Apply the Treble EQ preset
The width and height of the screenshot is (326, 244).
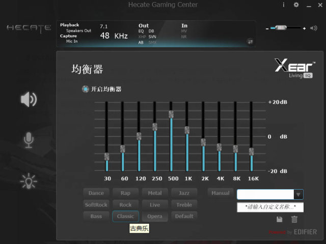click(x=184, y=205)
